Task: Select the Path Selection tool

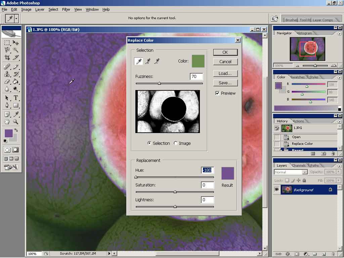Action: coord(7,98)
